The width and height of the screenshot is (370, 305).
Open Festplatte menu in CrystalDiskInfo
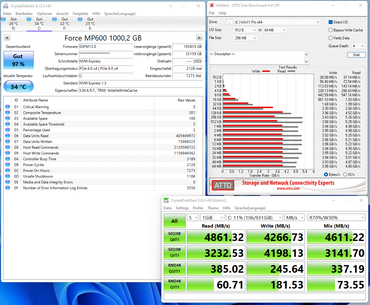(x=80, y=14)
